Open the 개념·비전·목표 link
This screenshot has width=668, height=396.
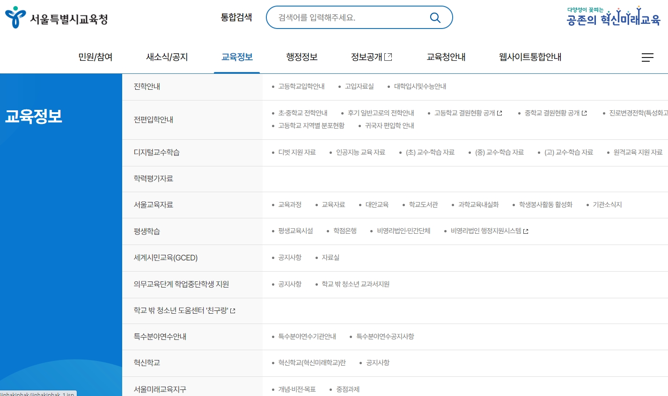297,389
